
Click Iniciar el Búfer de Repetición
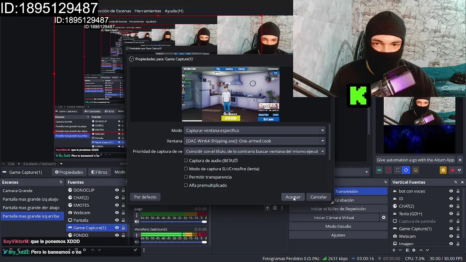338,209
